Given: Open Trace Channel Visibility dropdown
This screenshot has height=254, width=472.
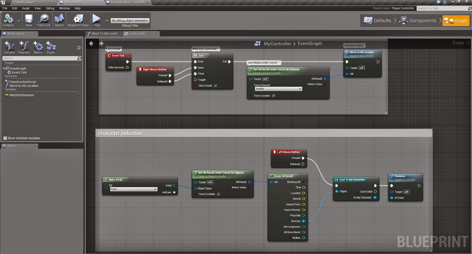Looking at the screenshot, I should (x=278, y=89).
